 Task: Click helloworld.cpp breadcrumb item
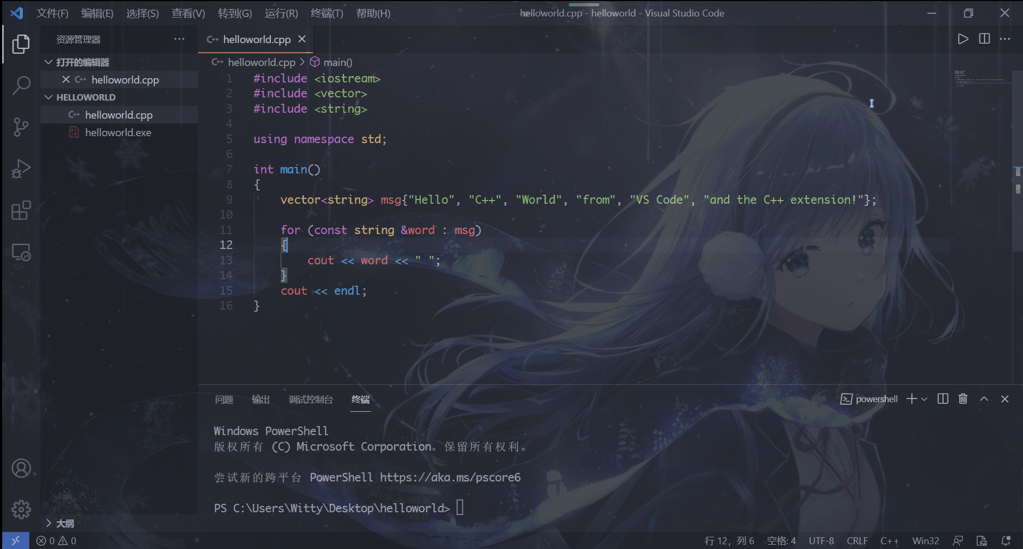(261, 62)
